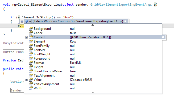The width and height of the screenshot is (174, 96).
Task: Click the ShouldEncodeValue property icon
Action: (31, 71)
